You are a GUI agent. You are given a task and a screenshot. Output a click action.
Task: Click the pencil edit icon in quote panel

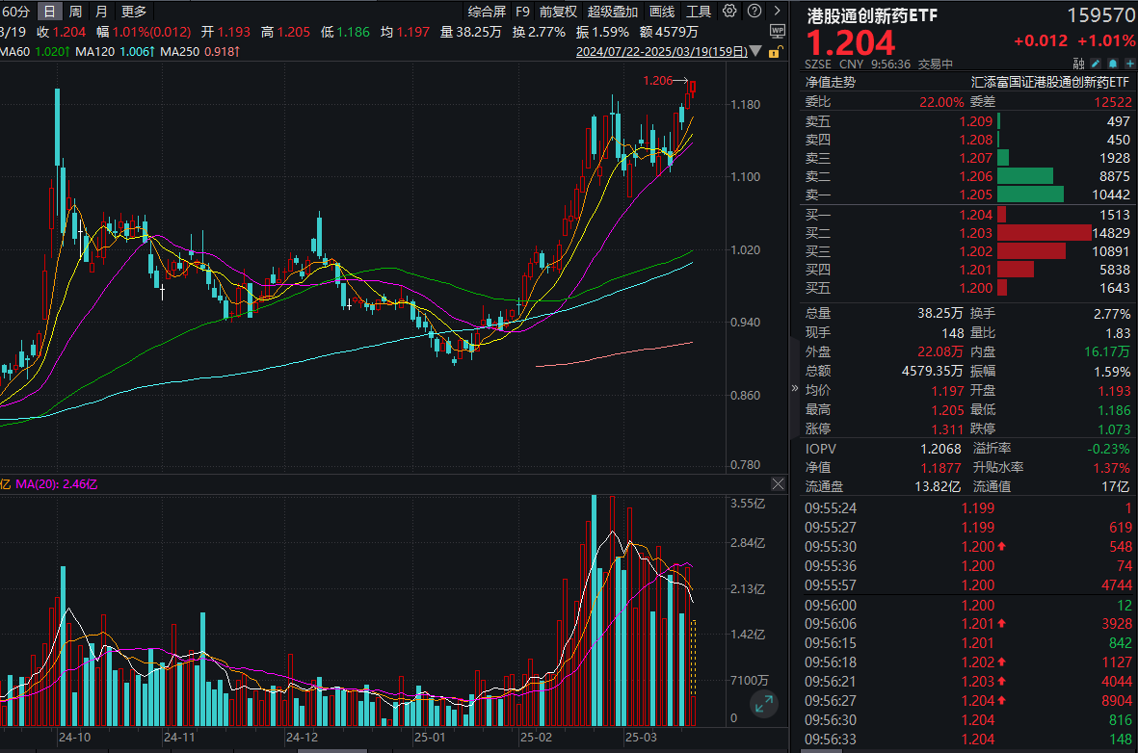pyautogui.click(x=1096, y=61)
